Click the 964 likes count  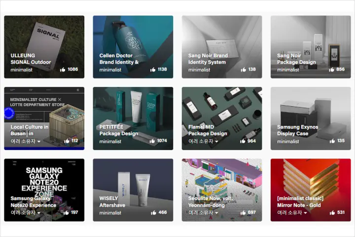point(251,141)
